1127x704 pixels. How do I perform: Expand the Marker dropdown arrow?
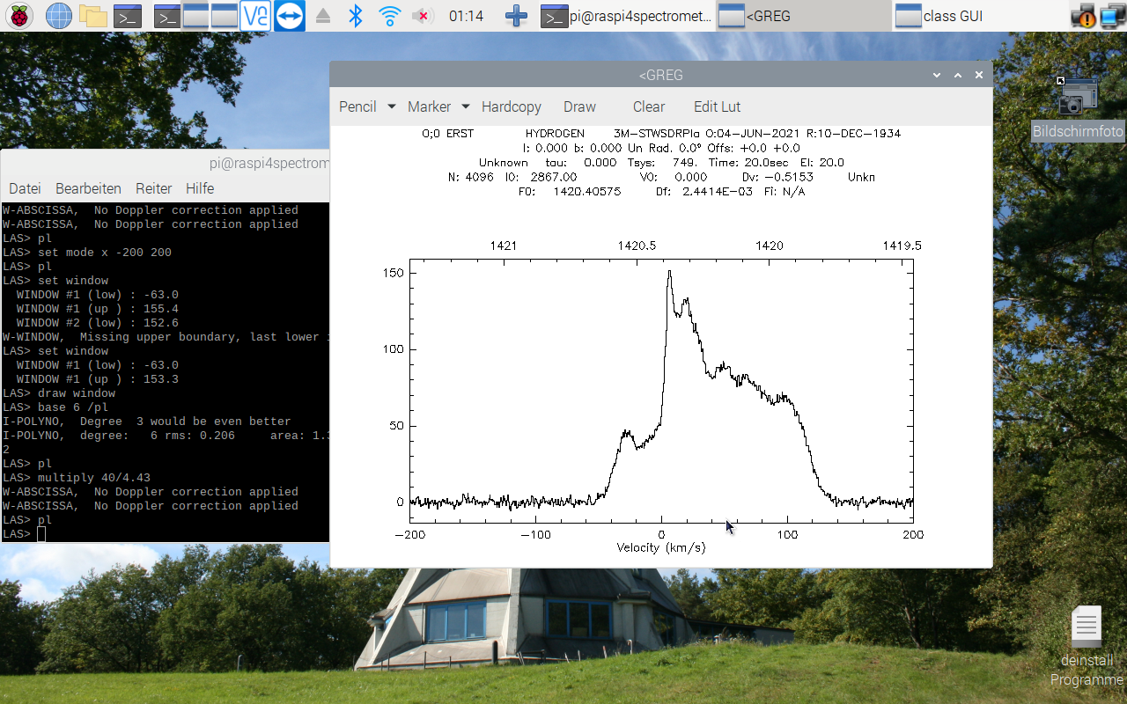pyautogui.click(x=466, y=106)
